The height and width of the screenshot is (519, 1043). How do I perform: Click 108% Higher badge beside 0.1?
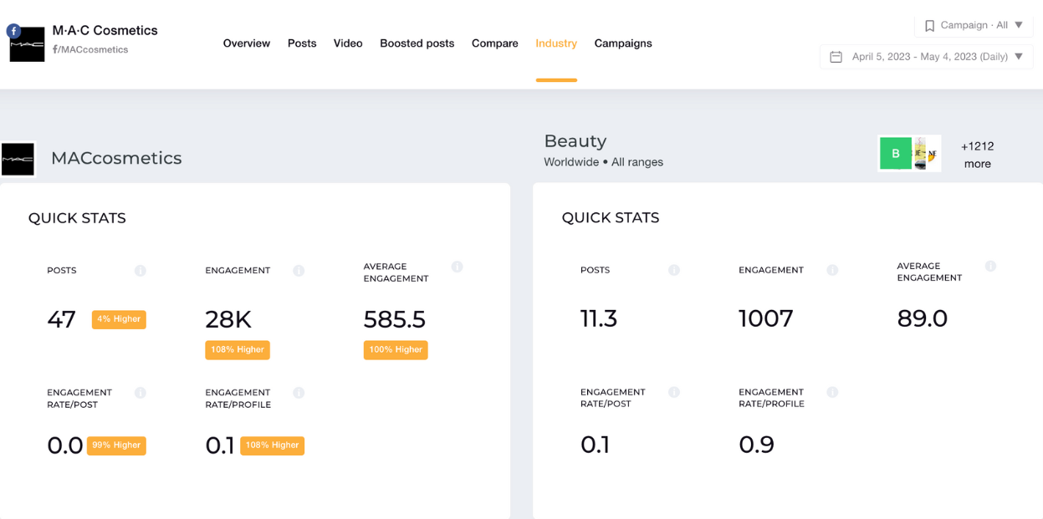(x=272, y=445)
